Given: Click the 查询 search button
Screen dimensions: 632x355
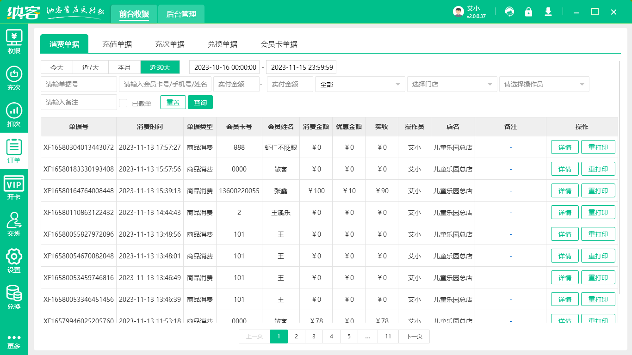Looking at the screenshot, I should [200, 102].
